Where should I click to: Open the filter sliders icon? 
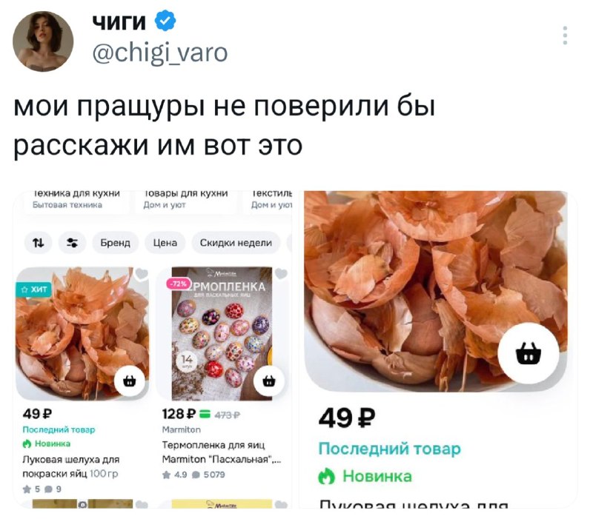coord(72,243)
